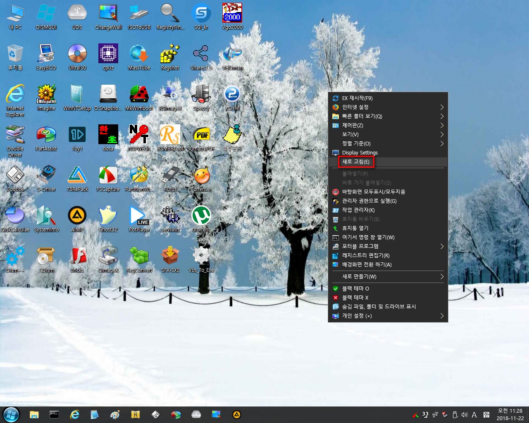Select the Regshot desktop icon
529x423 pixels.
170,57
